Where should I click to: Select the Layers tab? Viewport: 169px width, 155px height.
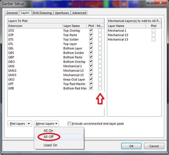[x=25, y=13]
